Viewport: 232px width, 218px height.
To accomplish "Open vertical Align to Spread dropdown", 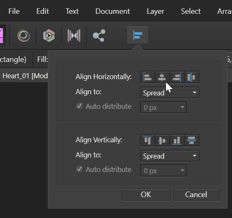I will [170, 156].
